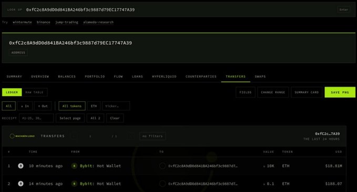The width and height of the screenshot is (357, 192).
Task: Click the Enter button in the lookup bar
Action: pos(344,10)
